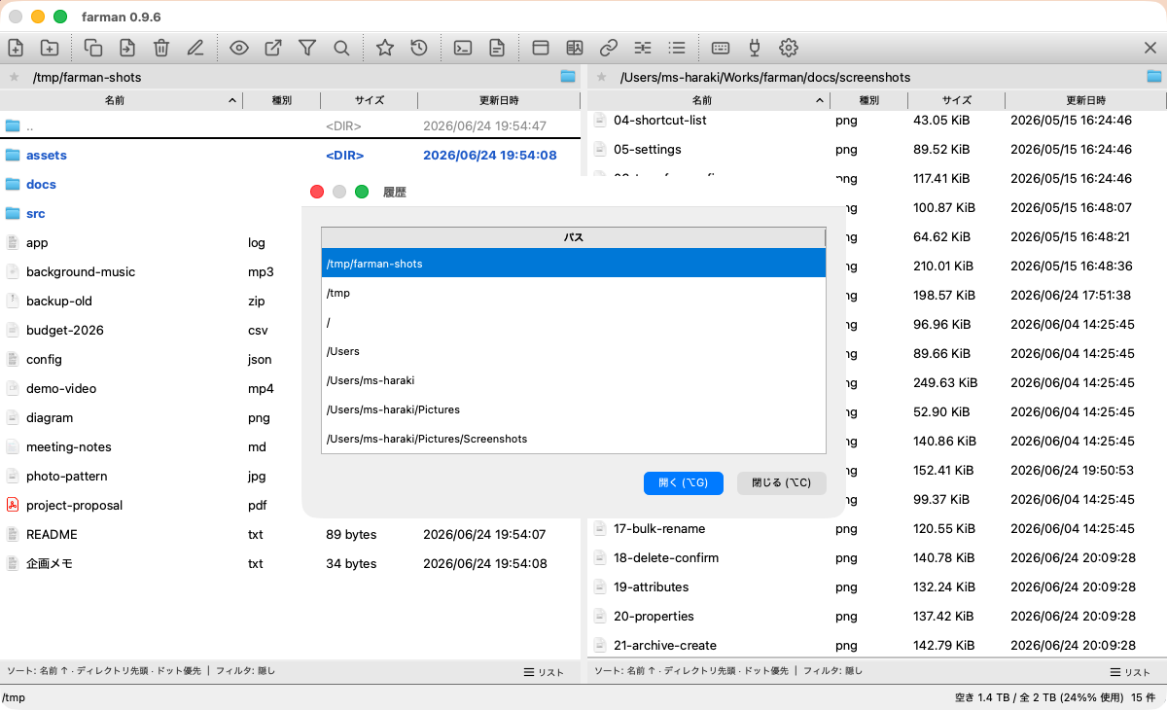Toggle the list view mode in left pane
Screen dimensions: 1167x711
(x=544, y=672)
